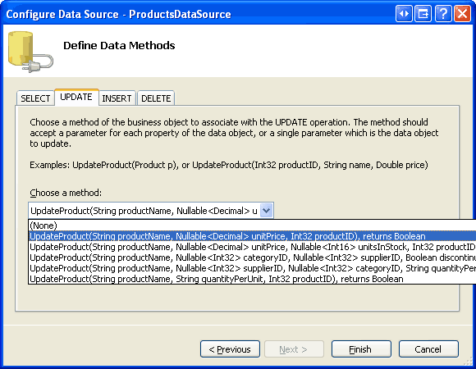The image size is (476, 369).
Task: Click the window layout title bar icon
Action: click(x=423, y=14)
